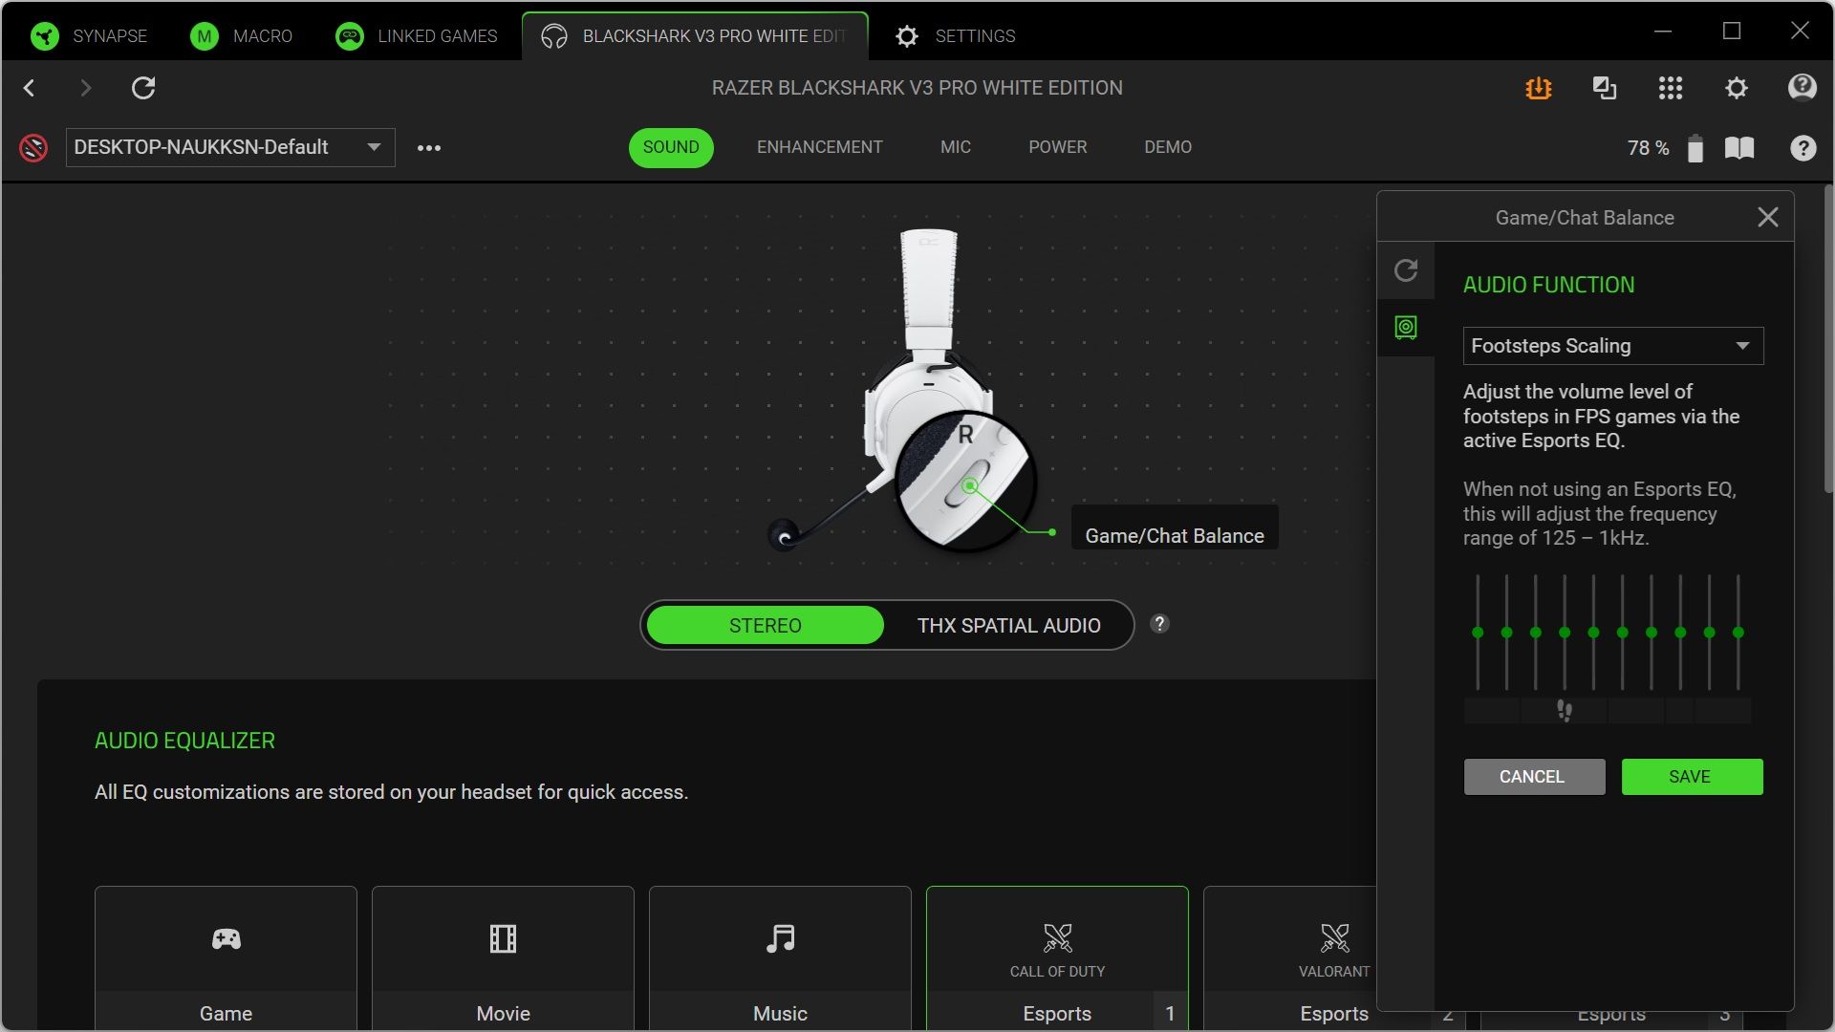Image resolution: width=1835 pixels, height=1032 pixels.
Task: Open the modules grid icon
Action: [x=1671, y=88]
